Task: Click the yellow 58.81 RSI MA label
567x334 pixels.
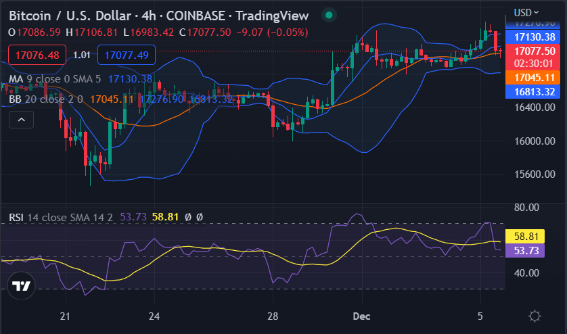Action: point(524,237)
